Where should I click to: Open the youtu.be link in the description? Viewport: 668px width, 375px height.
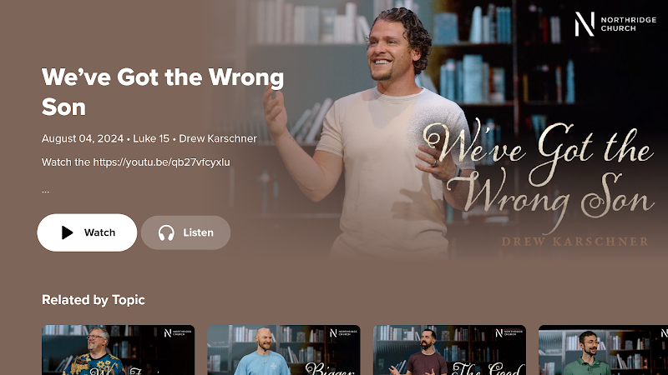pyautogui.click(x=161, y=162)
